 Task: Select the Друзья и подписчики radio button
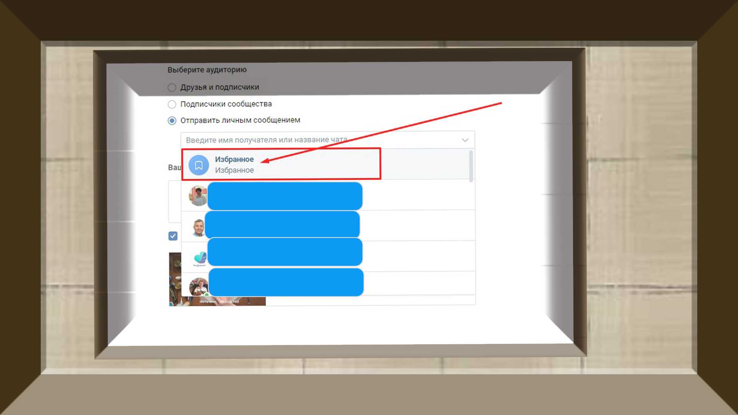pos(172,88)
